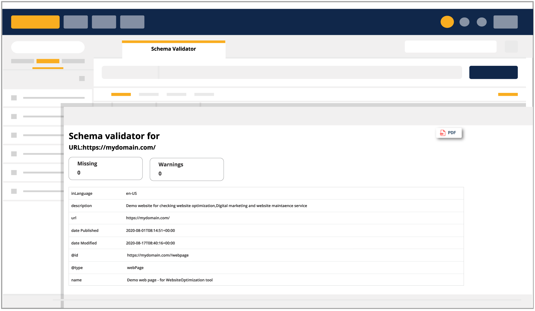Click small gray square next to white box
This screenshot has width=535, height=311.
511,47
